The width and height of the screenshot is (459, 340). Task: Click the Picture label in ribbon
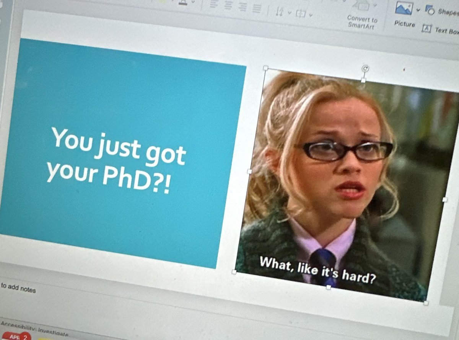click(x=404, y=24)
